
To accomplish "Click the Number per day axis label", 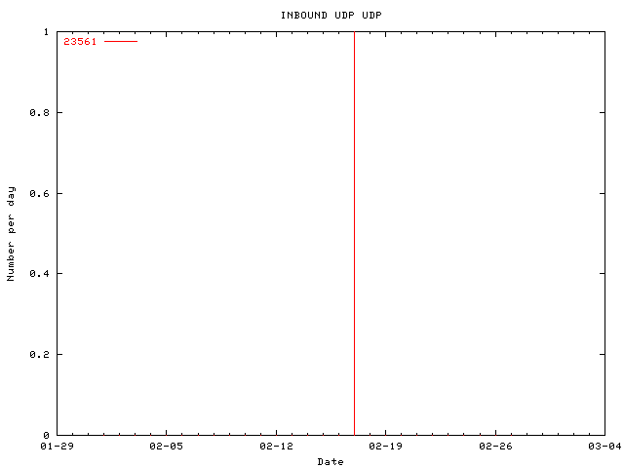I will coord(11,234).
